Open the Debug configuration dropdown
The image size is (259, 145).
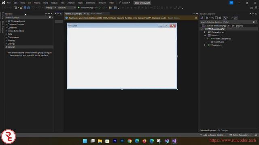51,8
